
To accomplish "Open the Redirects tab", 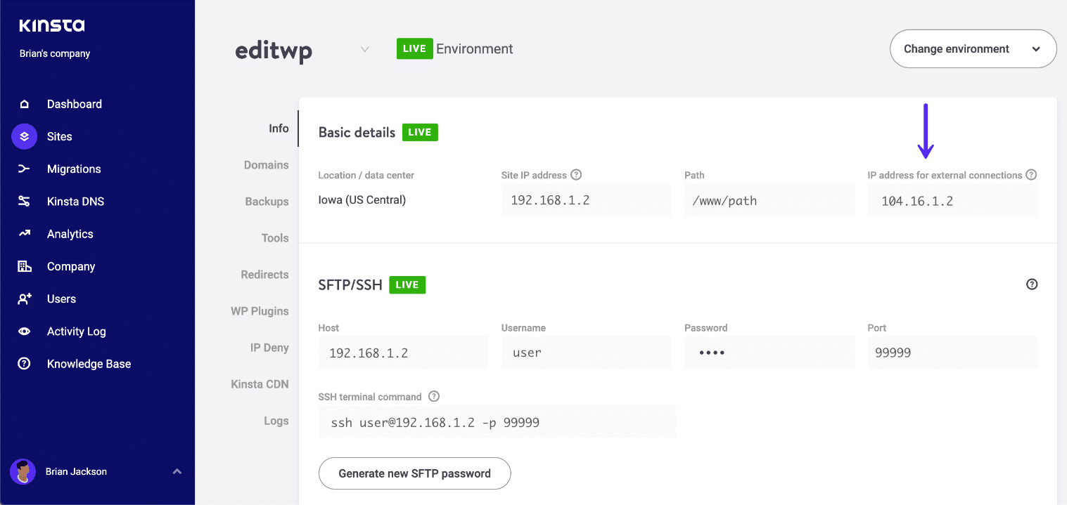I will click(265, 275).
